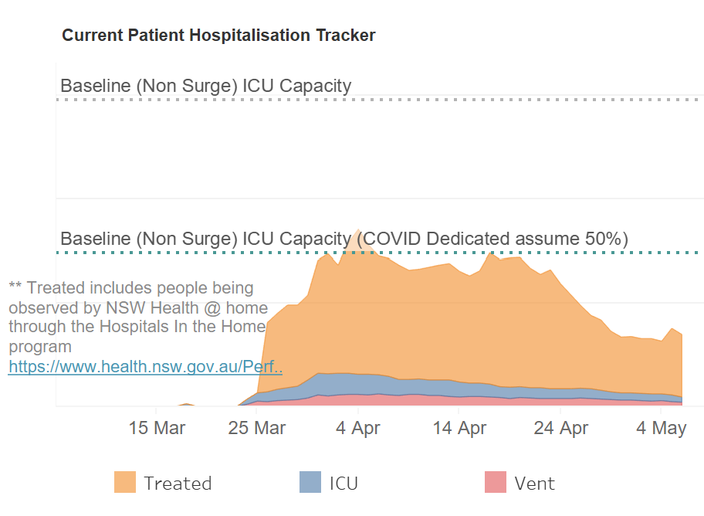Open the health.nsw.gov.au hyperlink
This screenshot has height=516, width=704.
click(x=145, y=367)
